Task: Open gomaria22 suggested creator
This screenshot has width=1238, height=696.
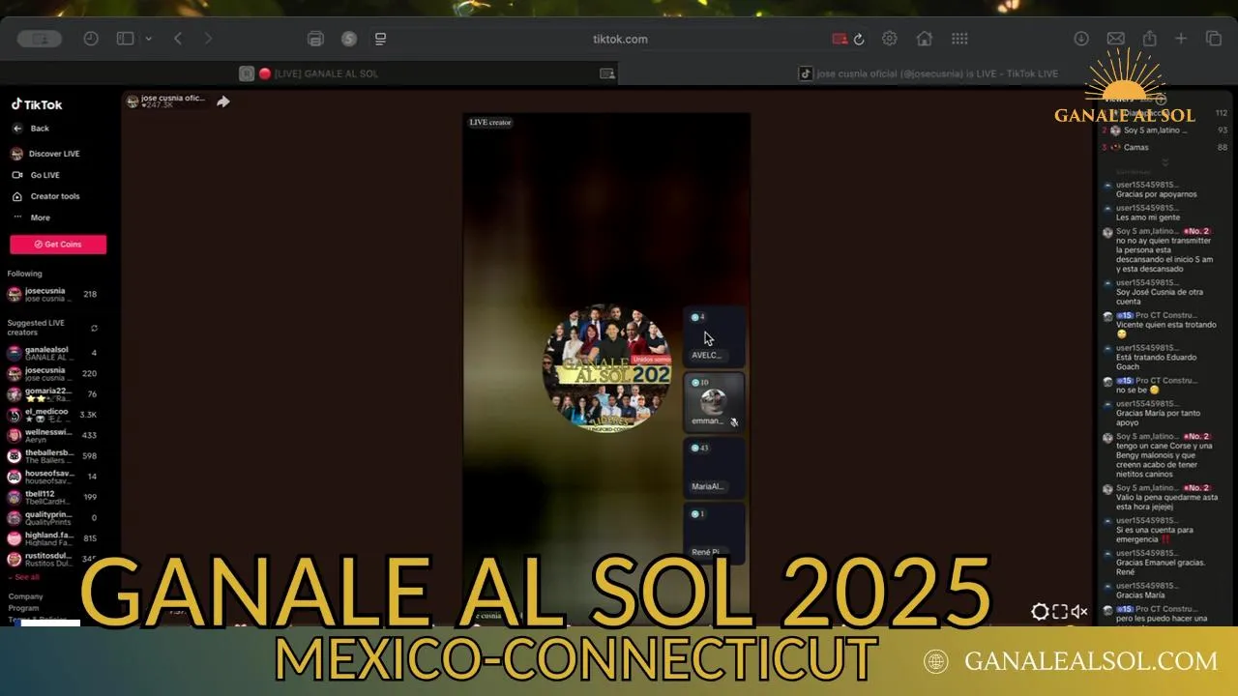Action: pos(53,394)
